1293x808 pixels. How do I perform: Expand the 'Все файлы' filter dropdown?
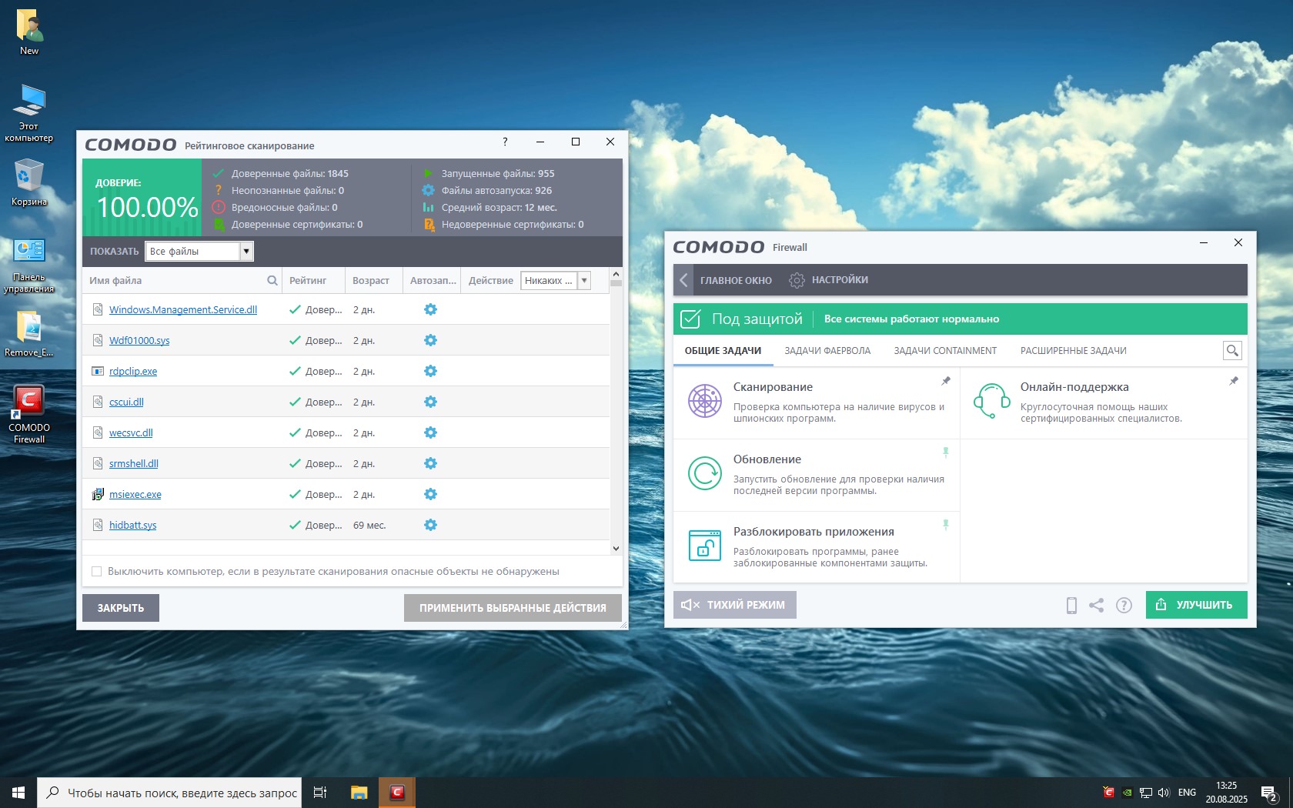[x=246, y=251]
